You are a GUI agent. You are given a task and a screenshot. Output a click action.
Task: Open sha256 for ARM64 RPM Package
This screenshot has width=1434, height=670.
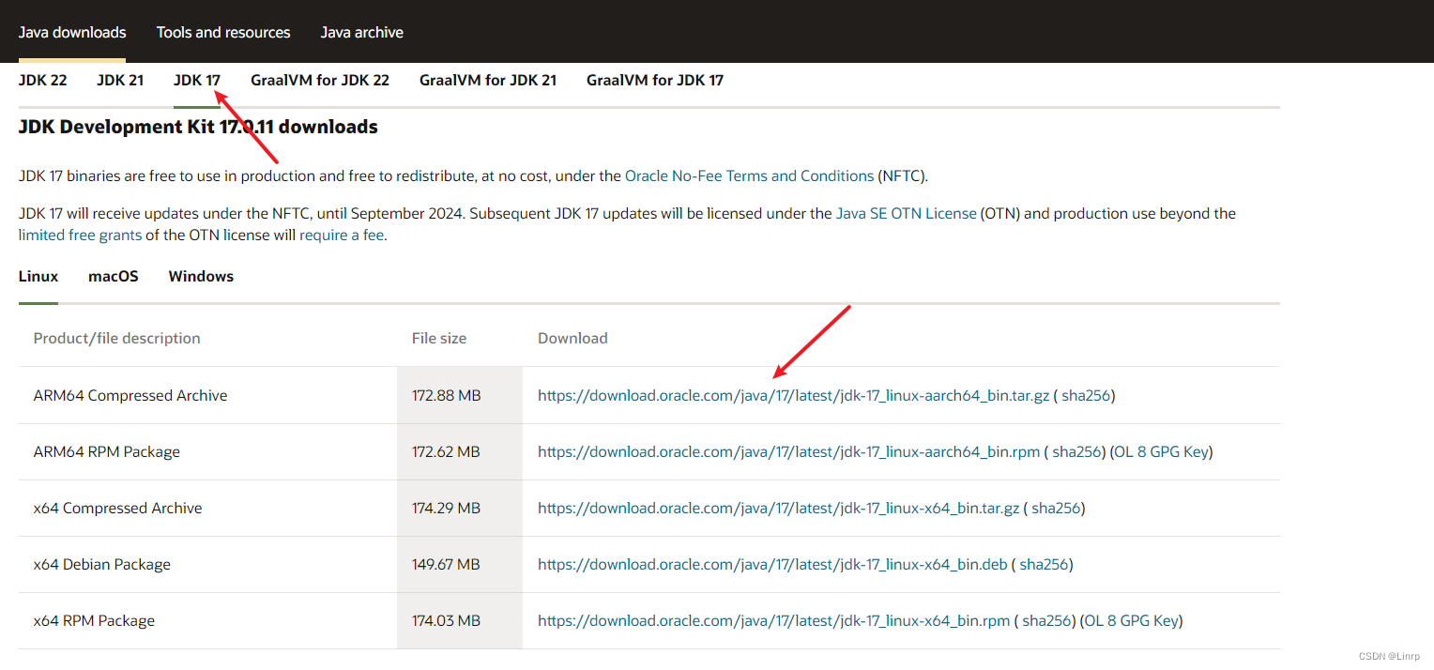tap(1077, 451)
